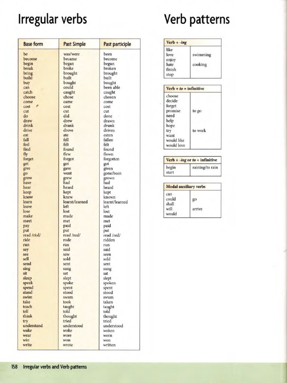Screen dimensions: 287x383
Task: Click the modal verb "shall"
Action: [x=170, y=204]
